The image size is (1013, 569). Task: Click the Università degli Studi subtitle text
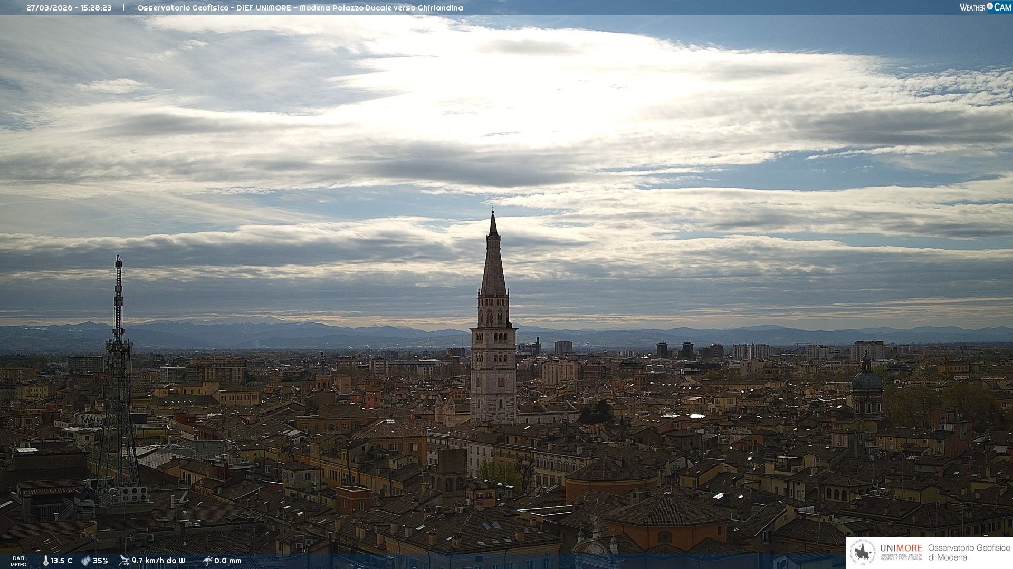(x=901, y=557)
